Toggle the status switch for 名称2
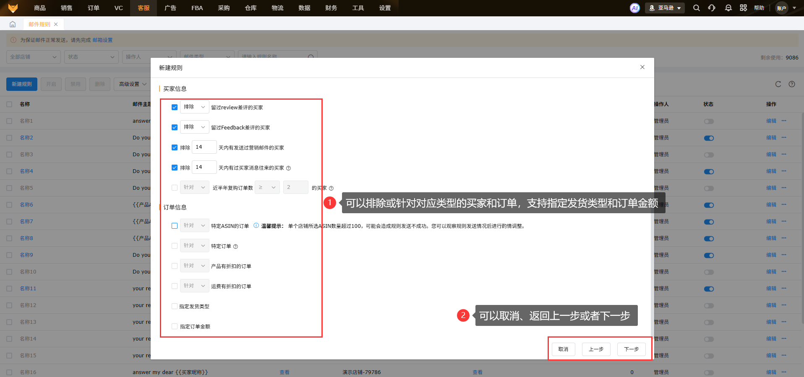Screen dimensions: 804x377 709,138
